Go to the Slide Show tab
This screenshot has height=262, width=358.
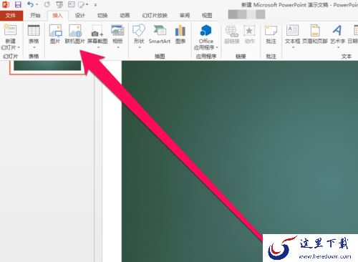155,16
